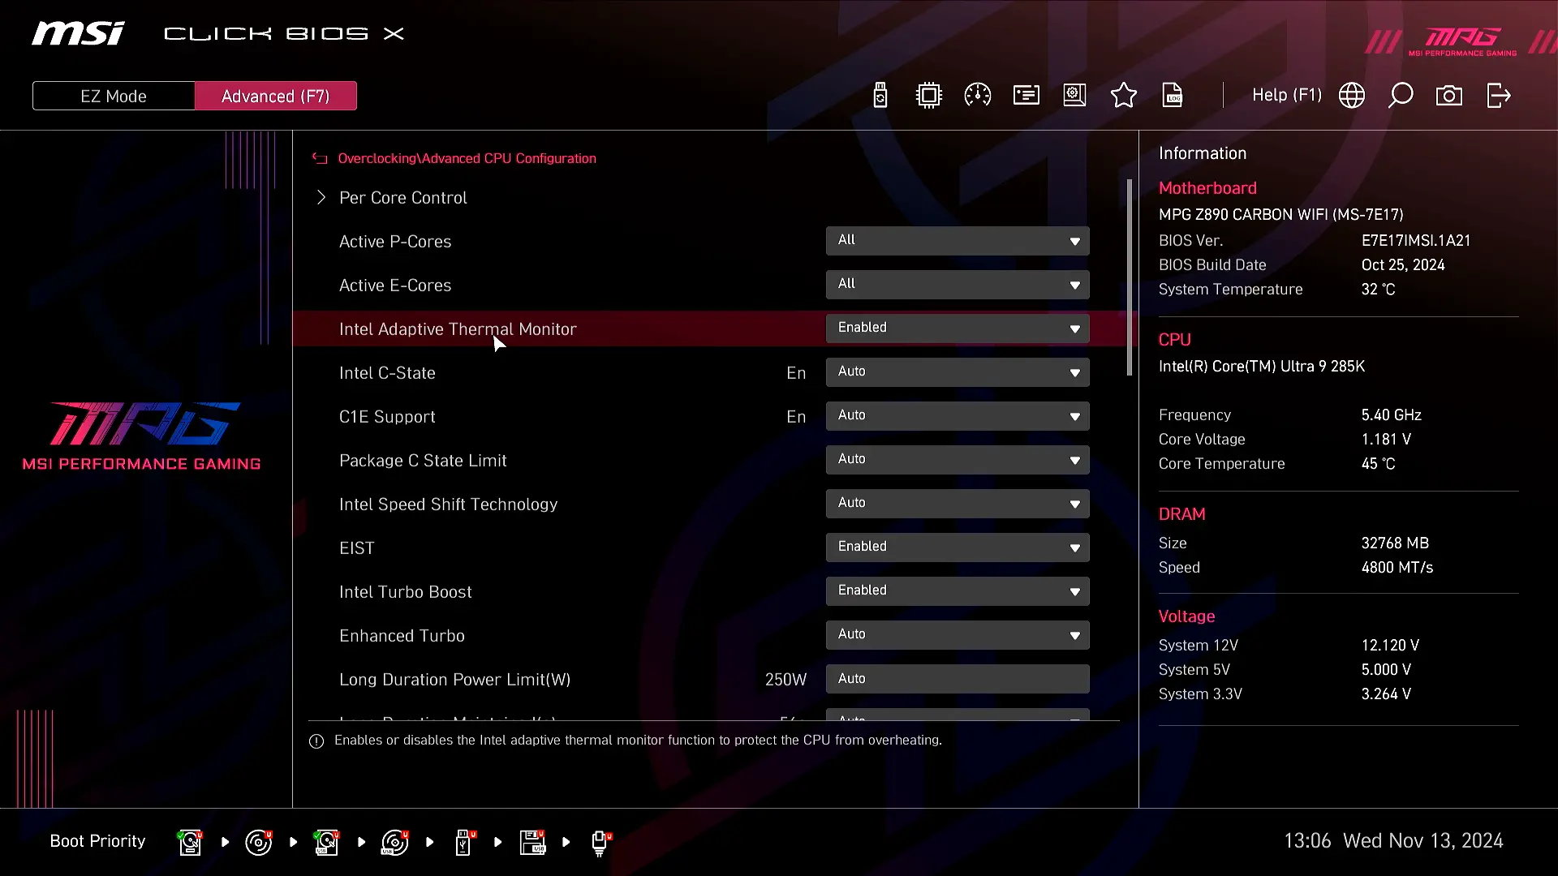Image resolution: width=1558 pixels, height=876 pixels.
Task: Open the speedometer performance icon
Action: pyautogui.click(x=977, y=96)
